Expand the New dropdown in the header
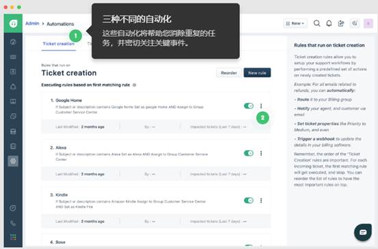Image resolution: width=378 pixels, height=249 pixels. (x=295, y=23)
